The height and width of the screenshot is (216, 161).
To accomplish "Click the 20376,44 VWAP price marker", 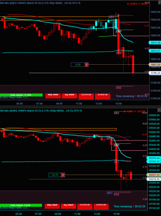I will [x=154, y=158].
